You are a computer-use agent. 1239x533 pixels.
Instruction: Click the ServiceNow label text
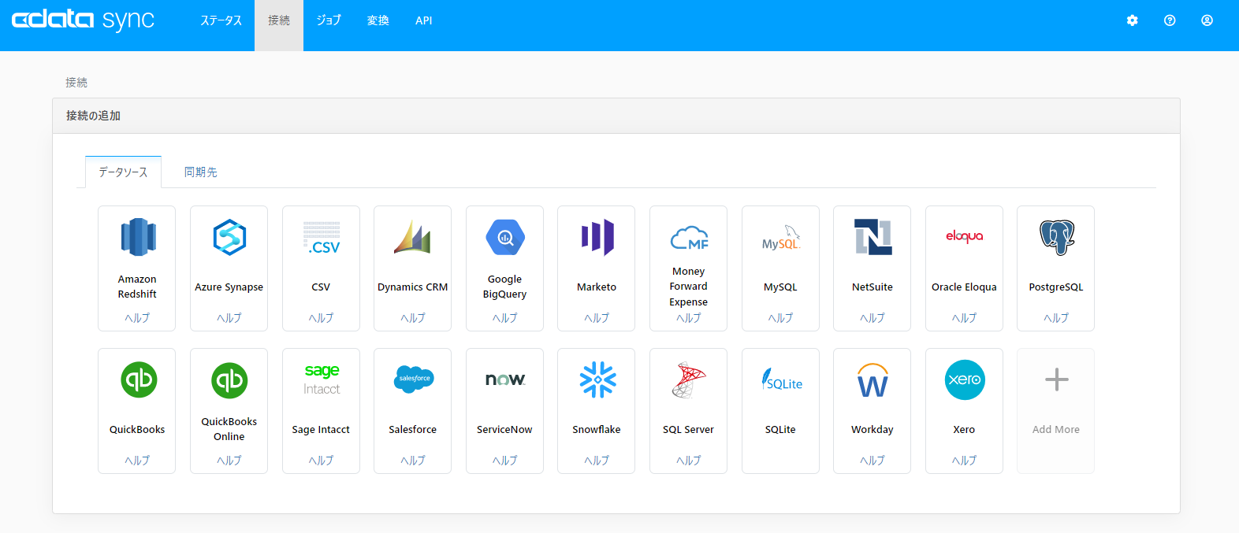tap(504, 430)
